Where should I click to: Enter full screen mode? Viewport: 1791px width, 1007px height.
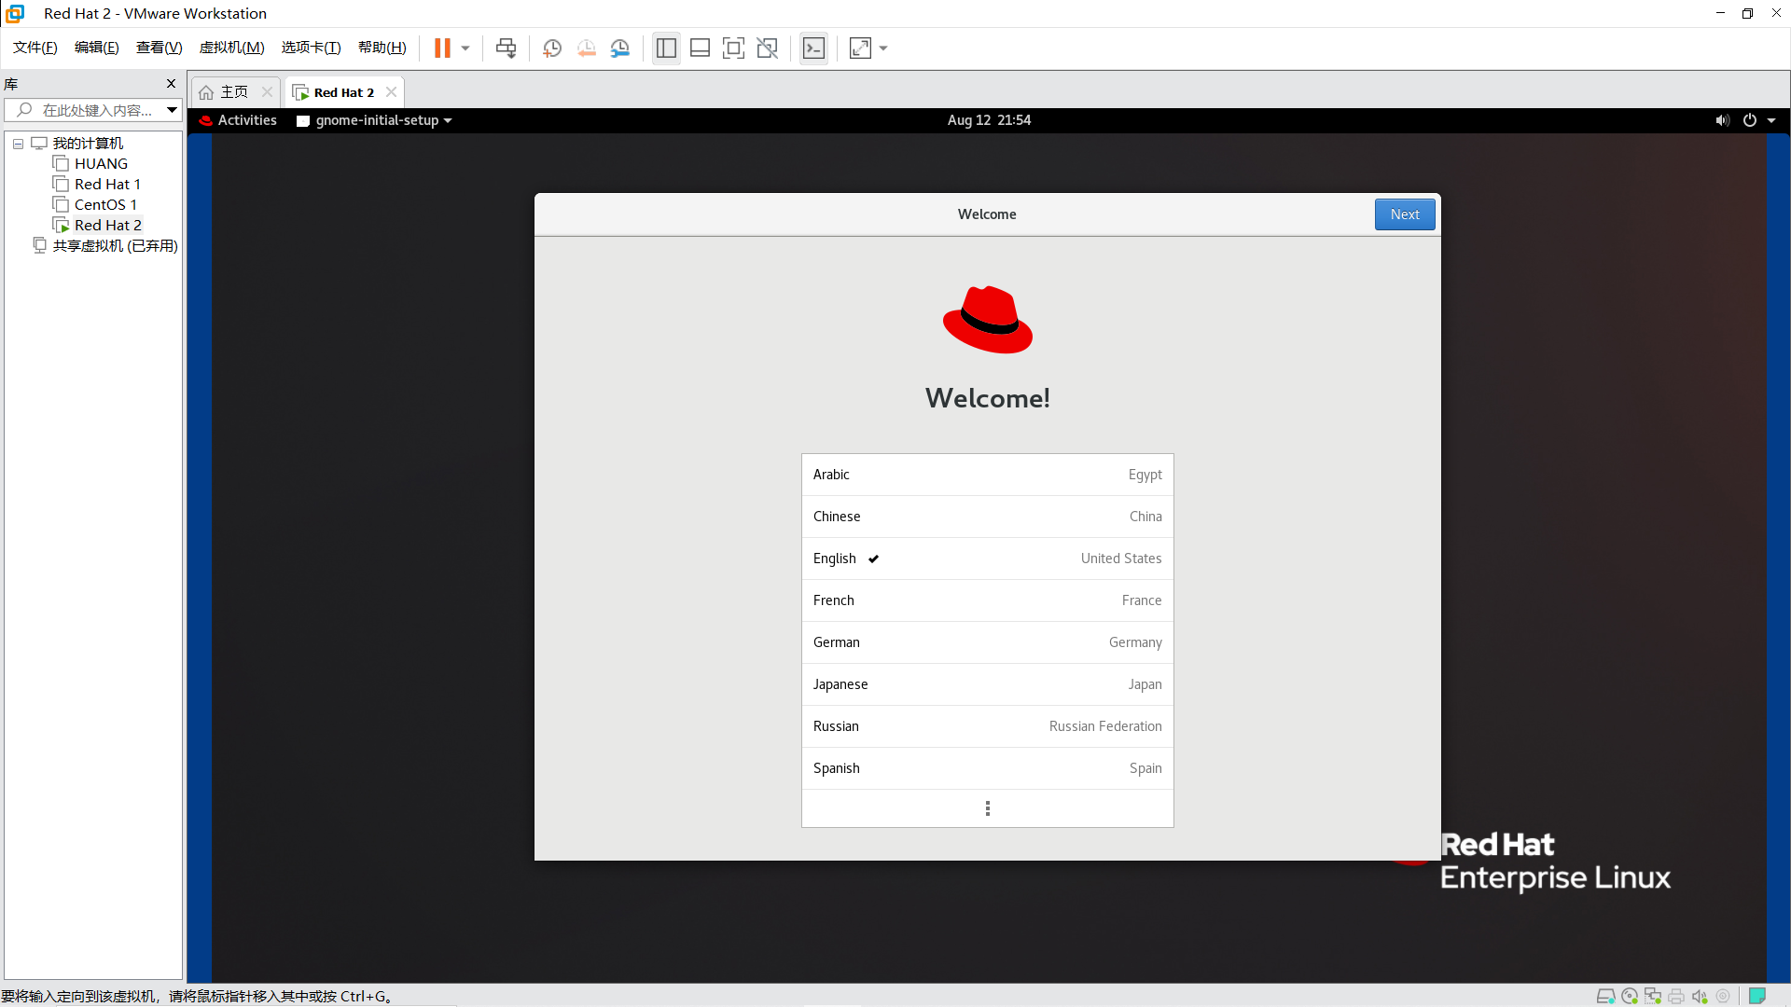pyautogui.click(x=733, y=48)
